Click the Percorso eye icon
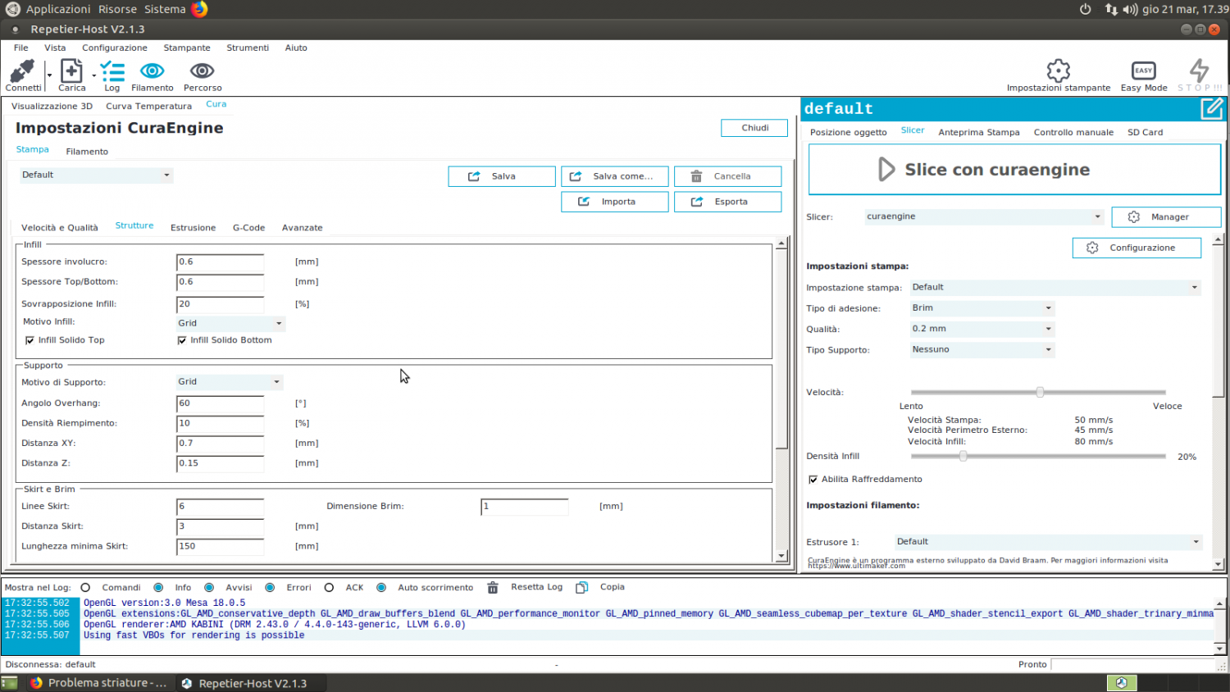The image size is (1230, 692). [203, 71]
